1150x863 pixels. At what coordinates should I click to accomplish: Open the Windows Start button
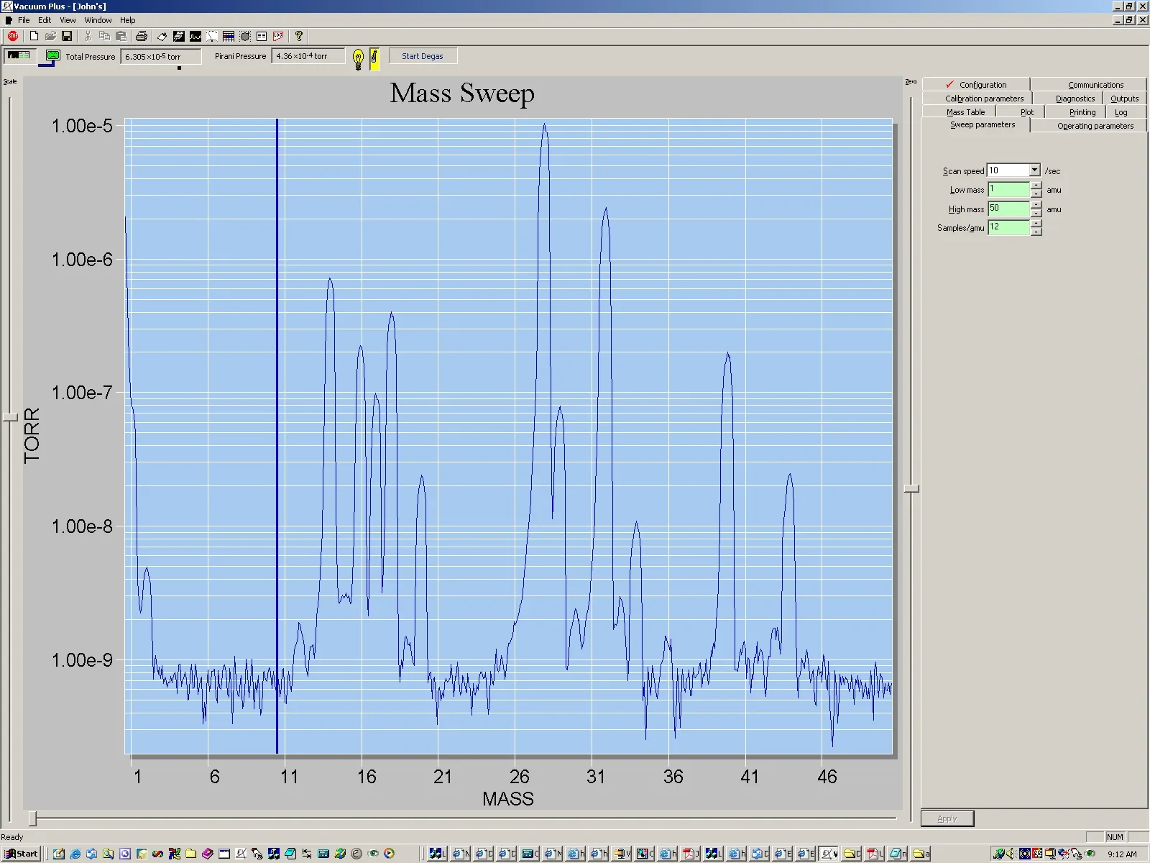pos(21,854)
